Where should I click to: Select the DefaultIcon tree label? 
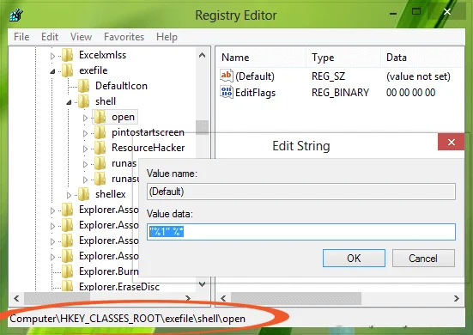pyautogui.click(x=121, y=86)
